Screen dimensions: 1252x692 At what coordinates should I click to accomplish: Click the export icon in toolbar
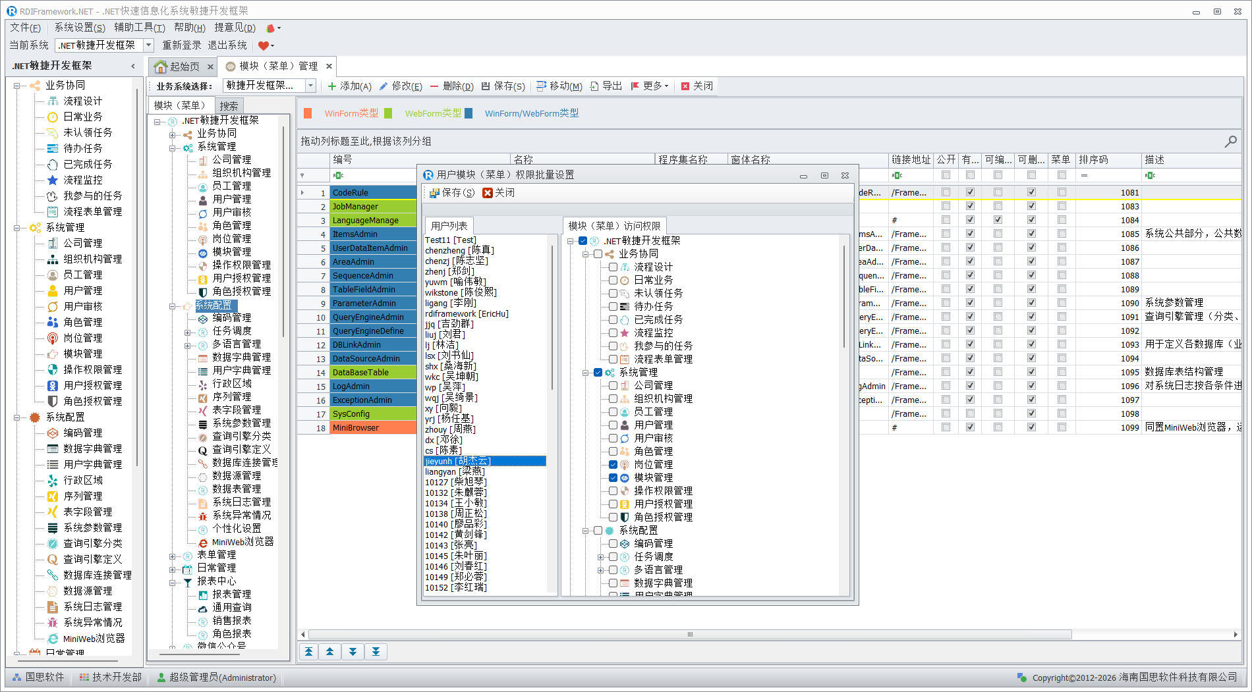594,86
